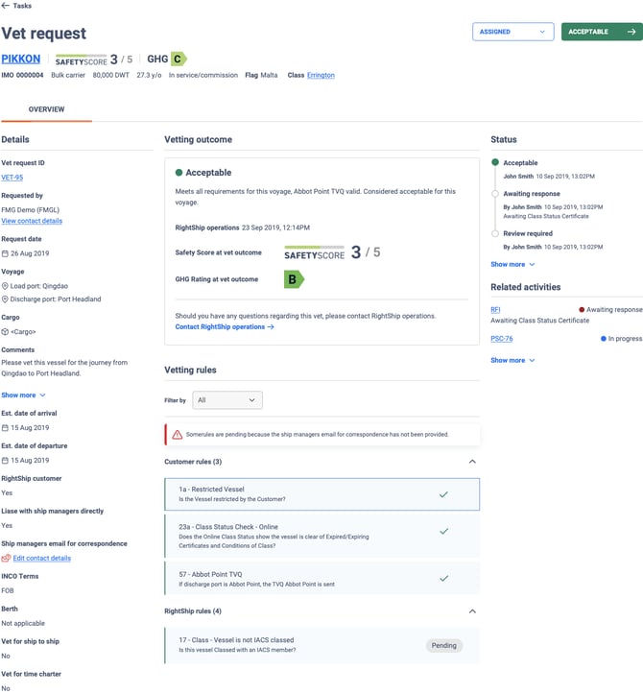
Task: Click the GHG rating B badge at vet outcome
Action: [x=294, y=279]
